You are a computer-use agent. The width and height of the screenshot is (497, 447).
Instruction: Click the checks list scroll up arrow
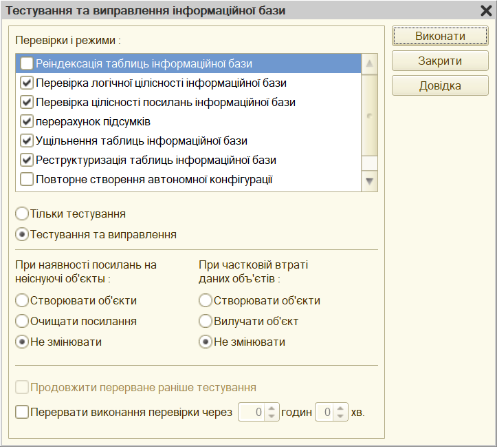(x=369, y=64)
